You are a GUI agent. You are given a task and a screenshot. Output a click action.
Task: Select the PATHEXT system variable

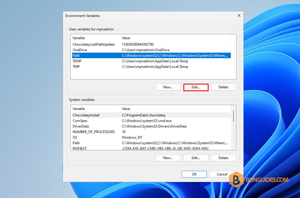click(x=151, y=148)
